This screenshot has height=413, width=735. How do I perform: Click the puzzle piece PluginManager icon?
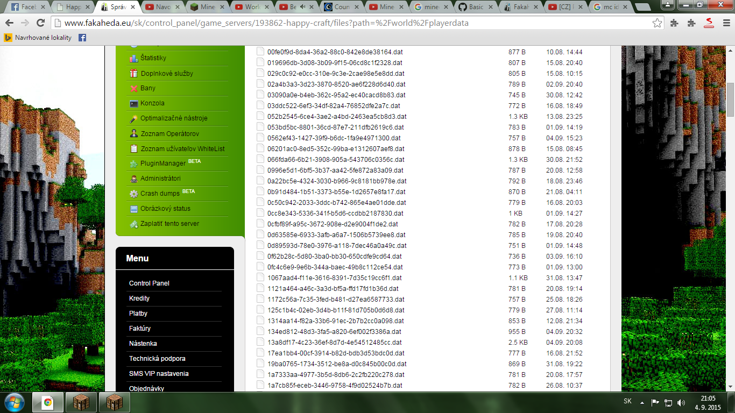[x=134, y=163]
